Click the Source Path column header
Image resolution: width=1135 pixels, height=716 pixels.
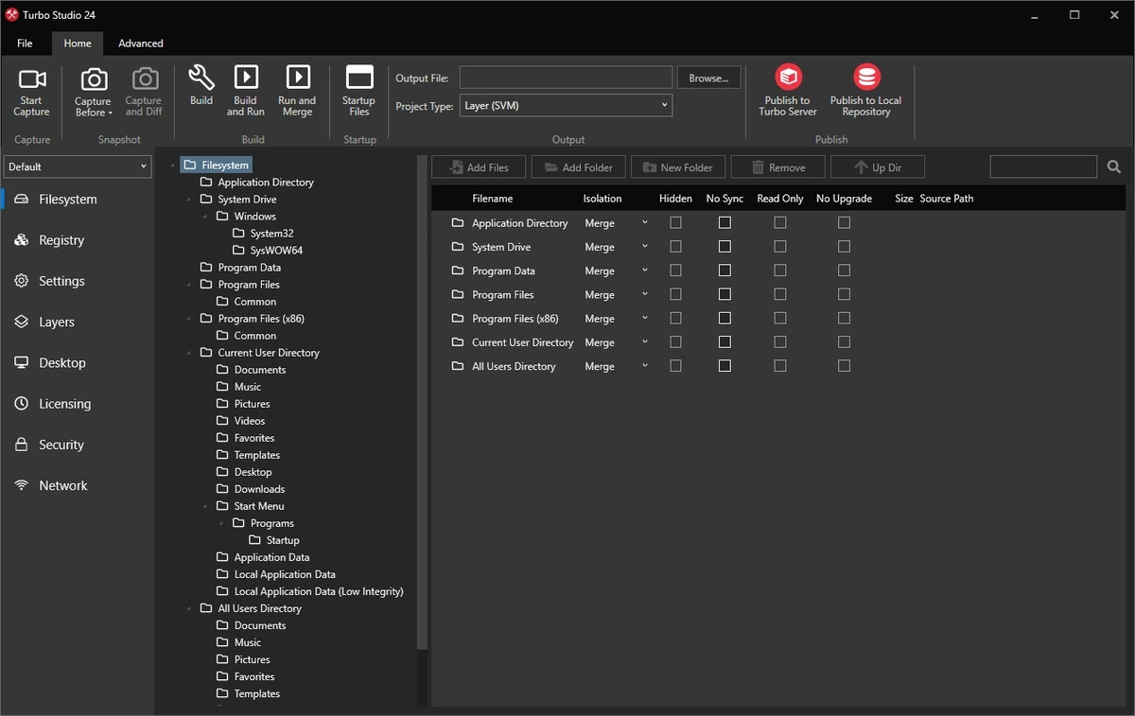[947, 199]
